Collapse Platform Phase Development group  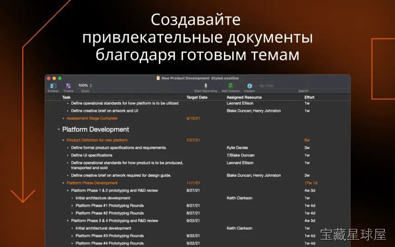(x=63, y=183)
